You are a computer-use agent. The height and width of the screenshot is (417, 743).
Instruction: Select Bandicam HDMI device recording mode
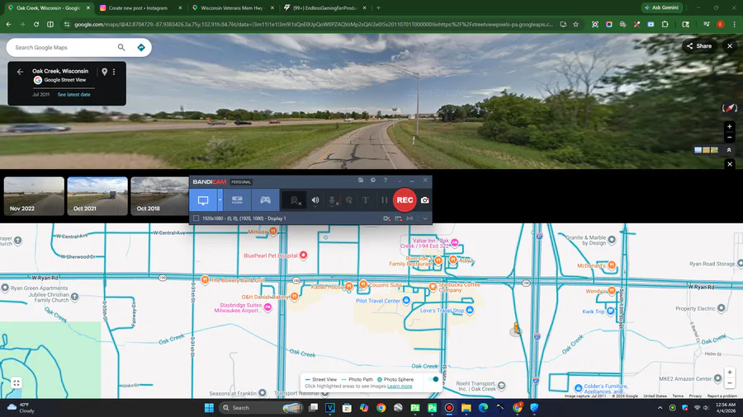[x=238, y=200]
